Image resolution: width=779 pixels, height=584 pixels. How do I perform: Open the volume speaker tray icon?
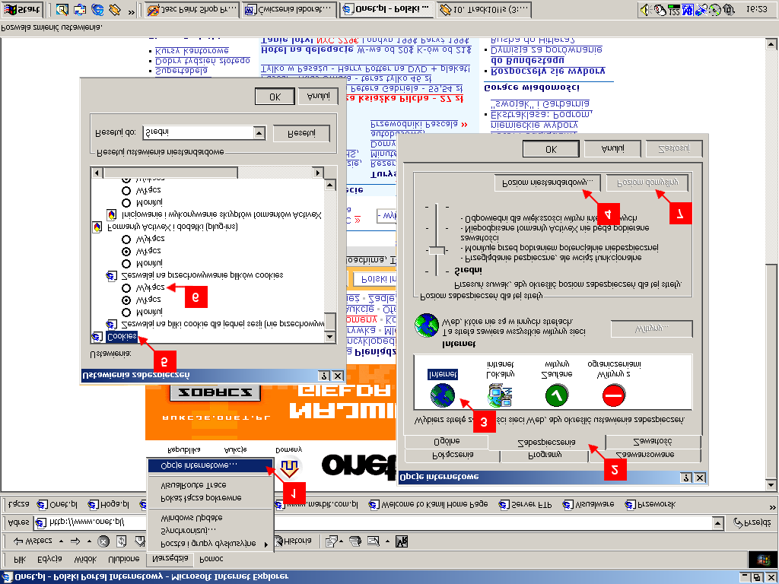pos(645,9)
